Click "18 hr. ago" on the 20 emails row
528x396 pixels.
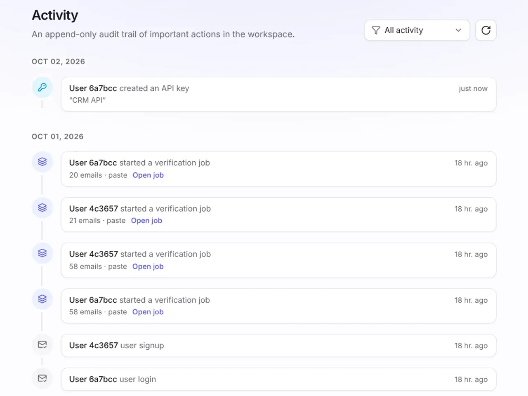click(471, 163)
